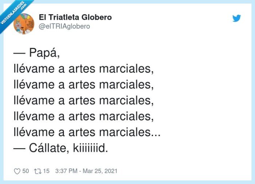Like the tweet with heart icon

point(17,171)
